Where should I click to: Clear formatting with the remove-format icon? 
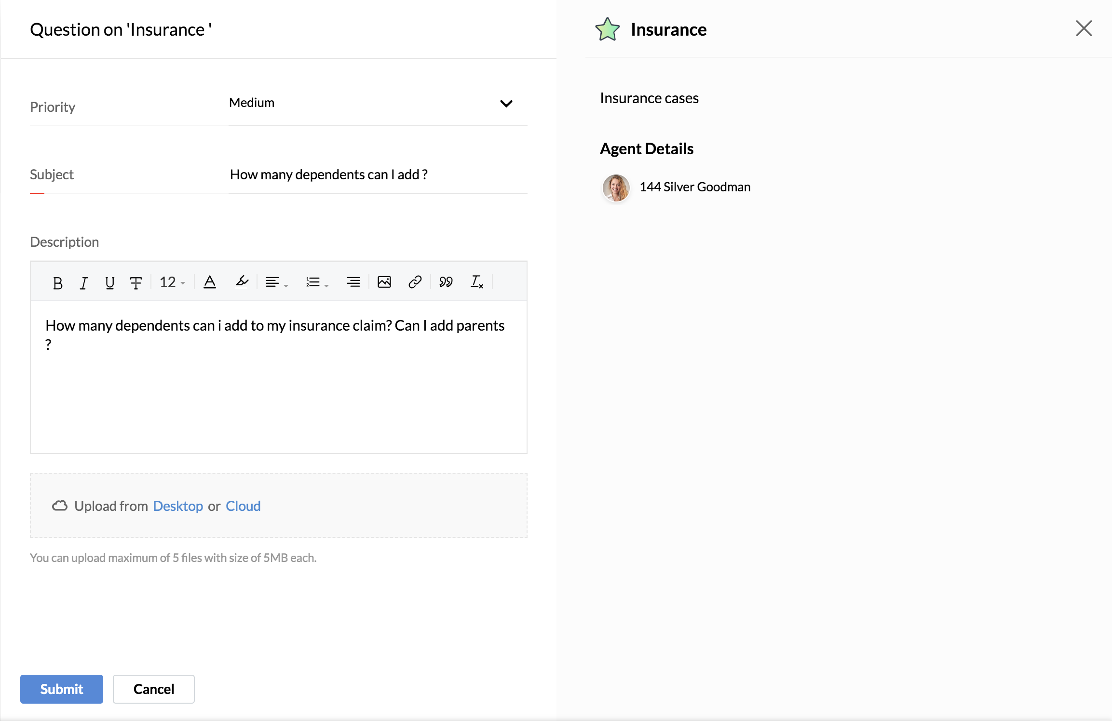coord(476,282)
